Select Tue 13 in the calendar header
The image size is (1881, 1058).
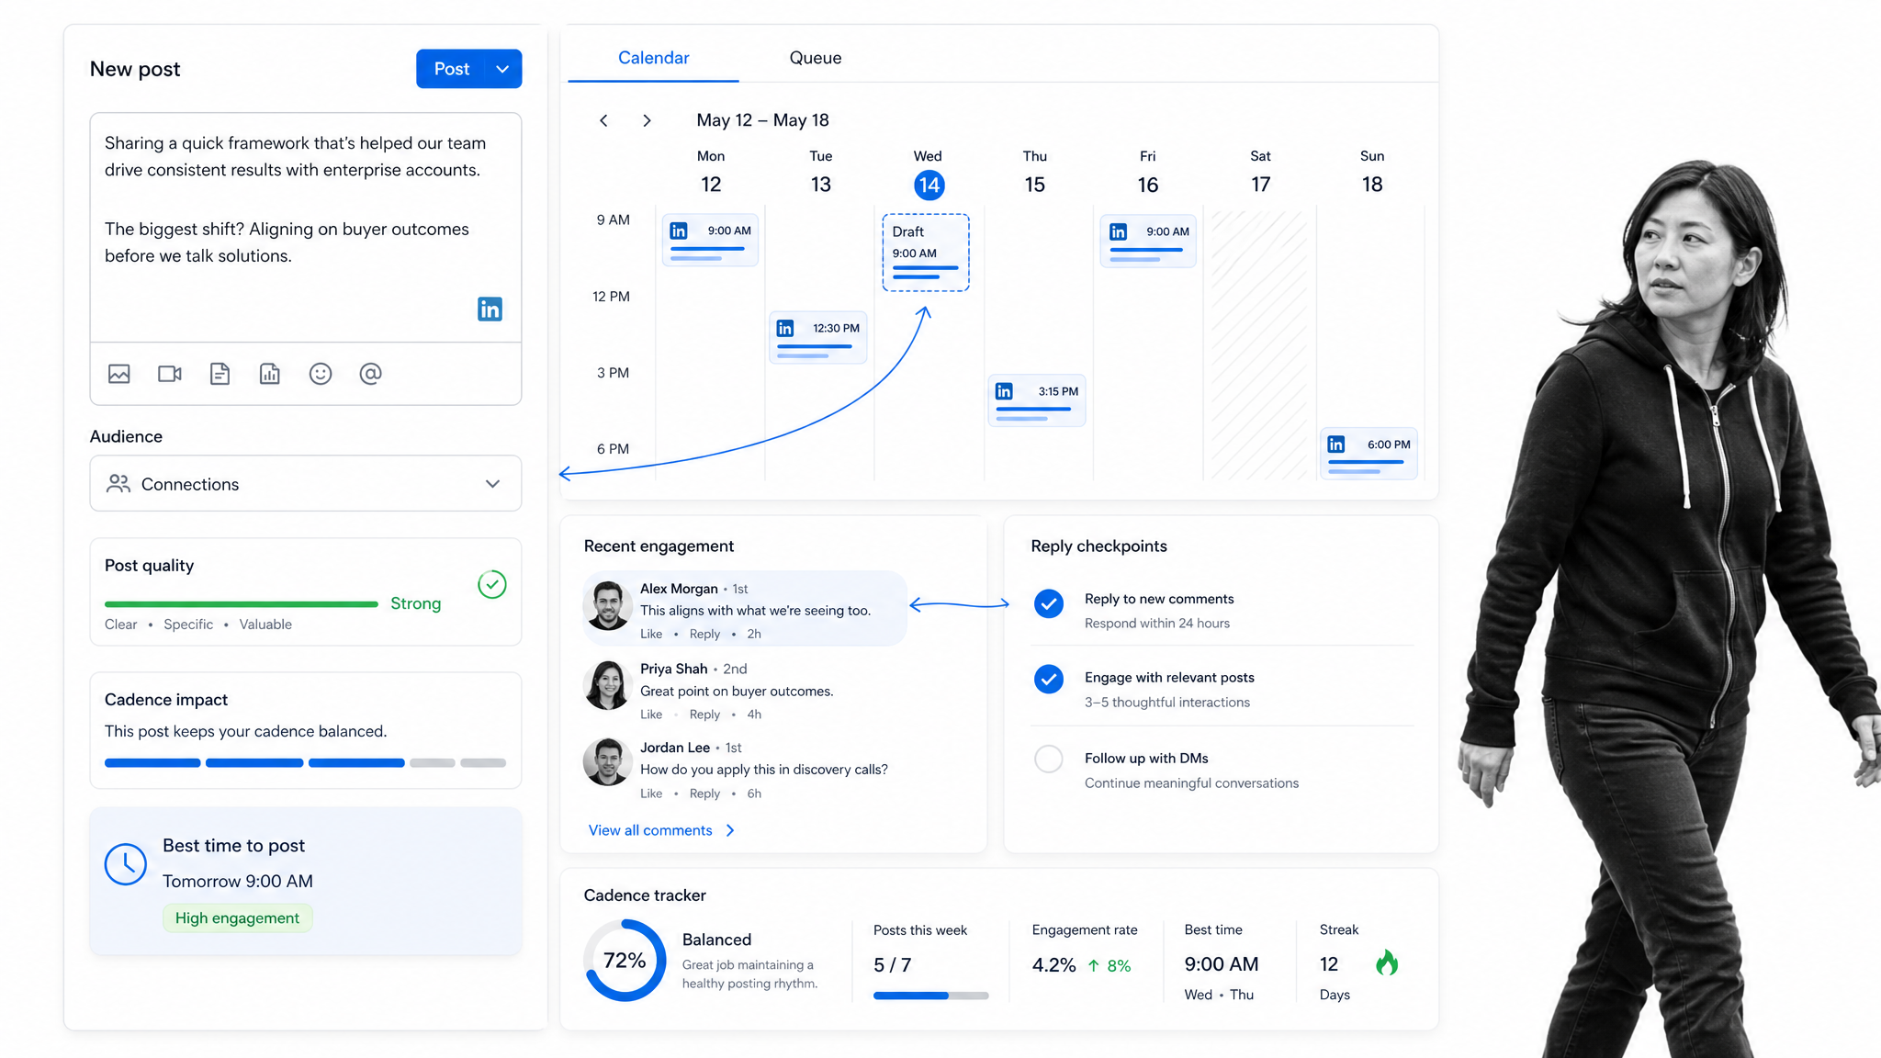(x=821, y=173)
